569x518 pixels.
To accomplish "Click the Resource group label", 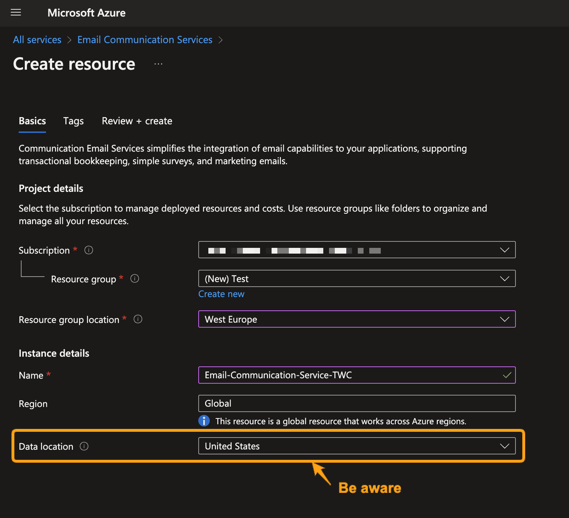I will [83, 279].
